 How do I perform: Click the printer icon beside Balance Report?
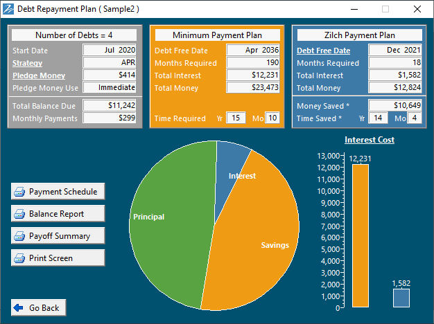(x=20, y=214)
